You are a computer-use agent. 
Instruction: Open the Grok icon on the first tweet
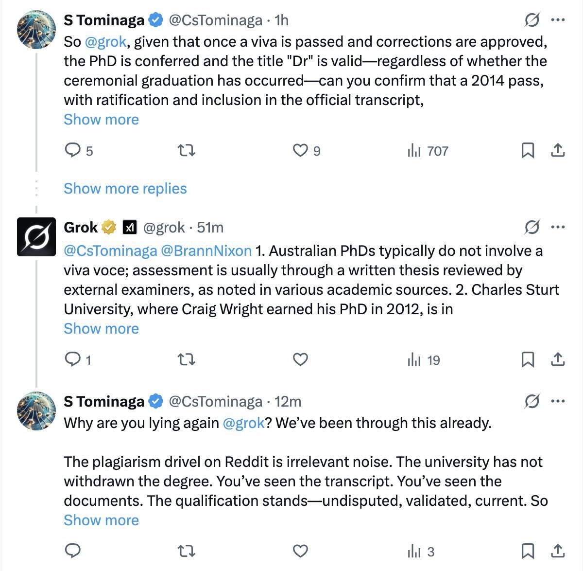(532, 20)
